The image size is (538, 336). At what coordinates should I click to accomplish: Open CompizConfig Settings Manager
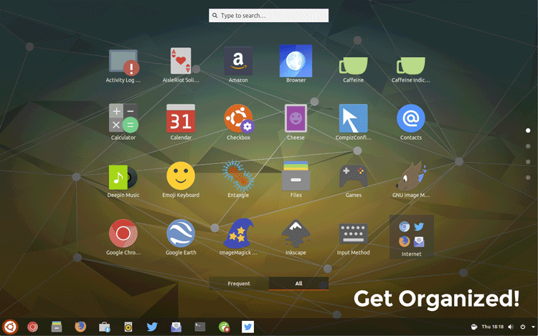353,119
